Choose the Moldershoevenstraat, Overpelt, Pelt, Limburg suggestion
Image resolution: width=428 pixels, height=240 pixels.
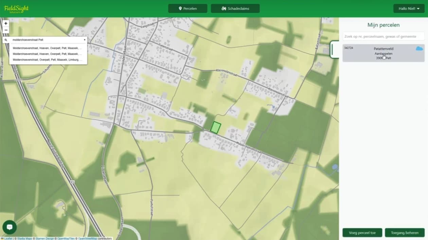click(47, 60)
